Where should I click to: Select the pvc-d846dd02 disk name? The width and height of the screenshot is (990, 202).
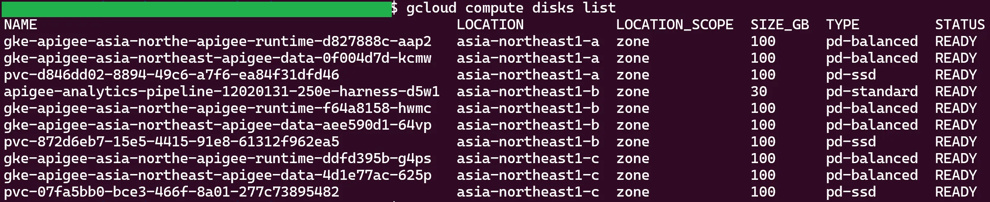171,75
